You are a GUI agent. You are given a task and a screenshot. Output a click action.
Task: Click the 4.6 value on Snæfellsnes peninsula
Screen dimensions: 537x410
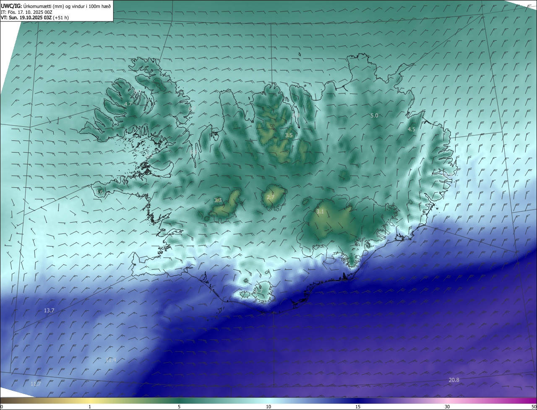pyautogui.click(x=99, y=192)
